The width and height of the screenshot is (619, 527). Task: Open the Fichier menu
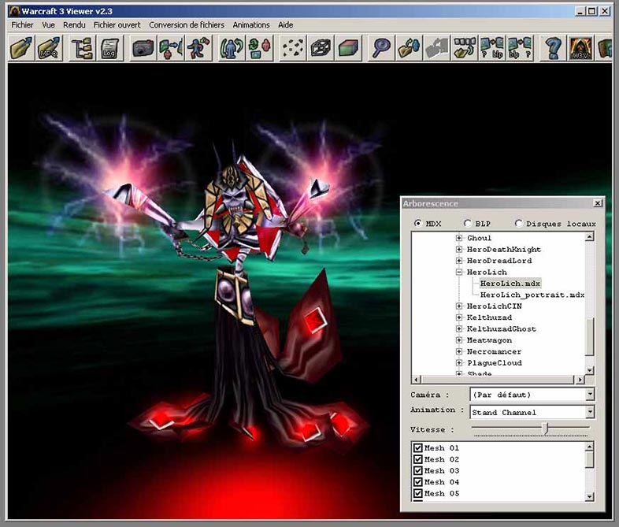point(23,25)
